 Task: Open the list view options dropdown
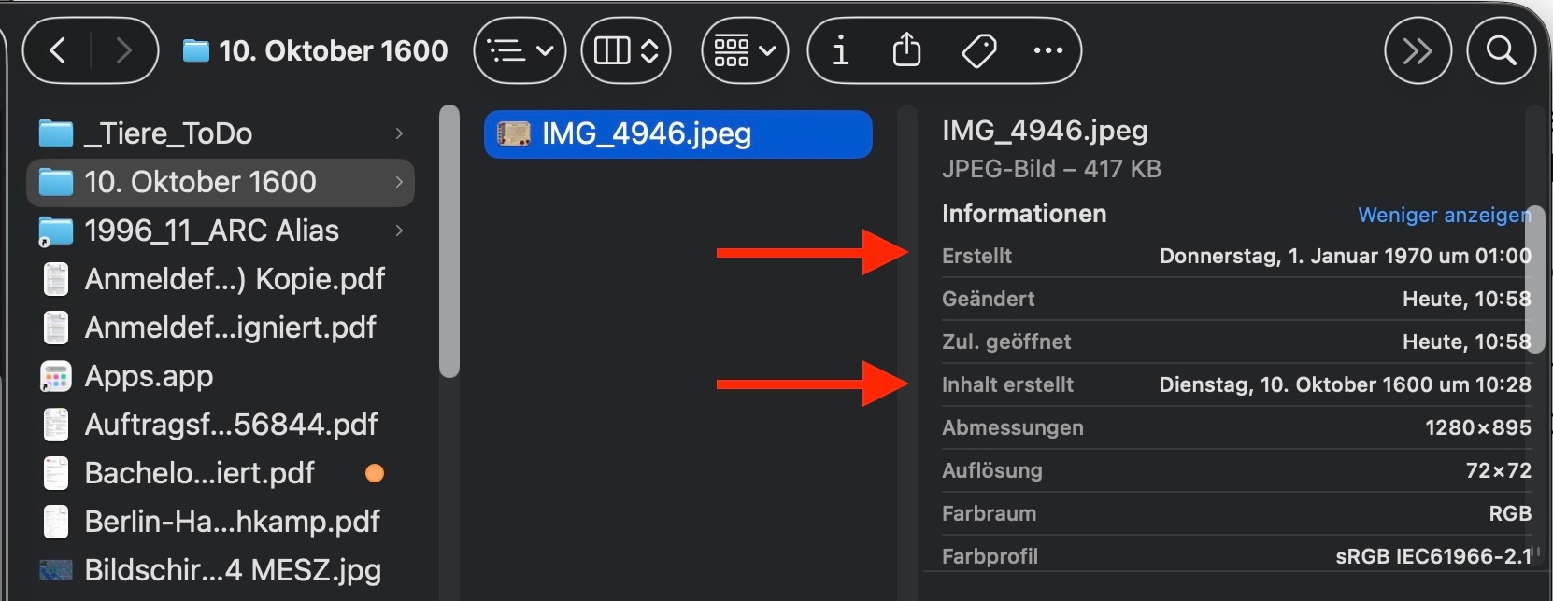pos(520,50)
